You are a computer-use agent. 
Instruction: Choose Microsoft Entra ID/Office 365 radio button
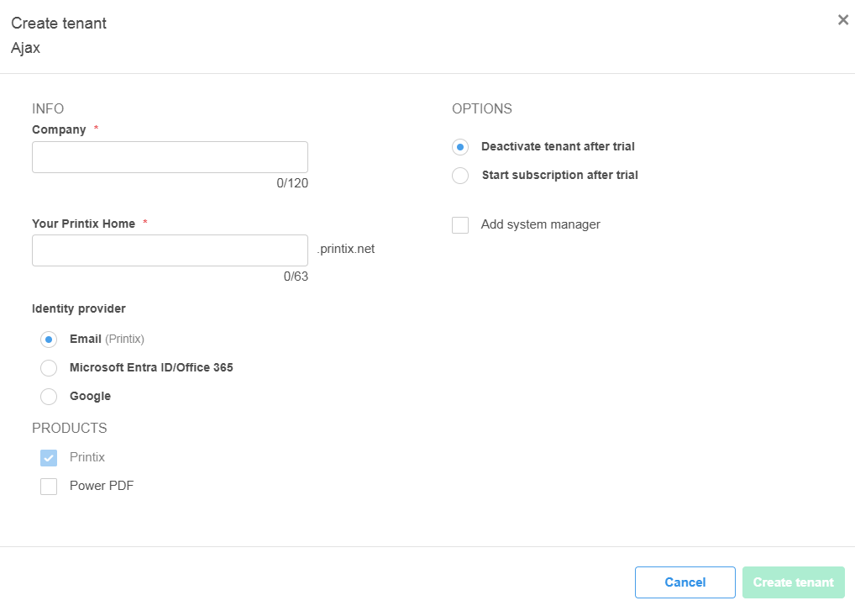pos(49,368)
